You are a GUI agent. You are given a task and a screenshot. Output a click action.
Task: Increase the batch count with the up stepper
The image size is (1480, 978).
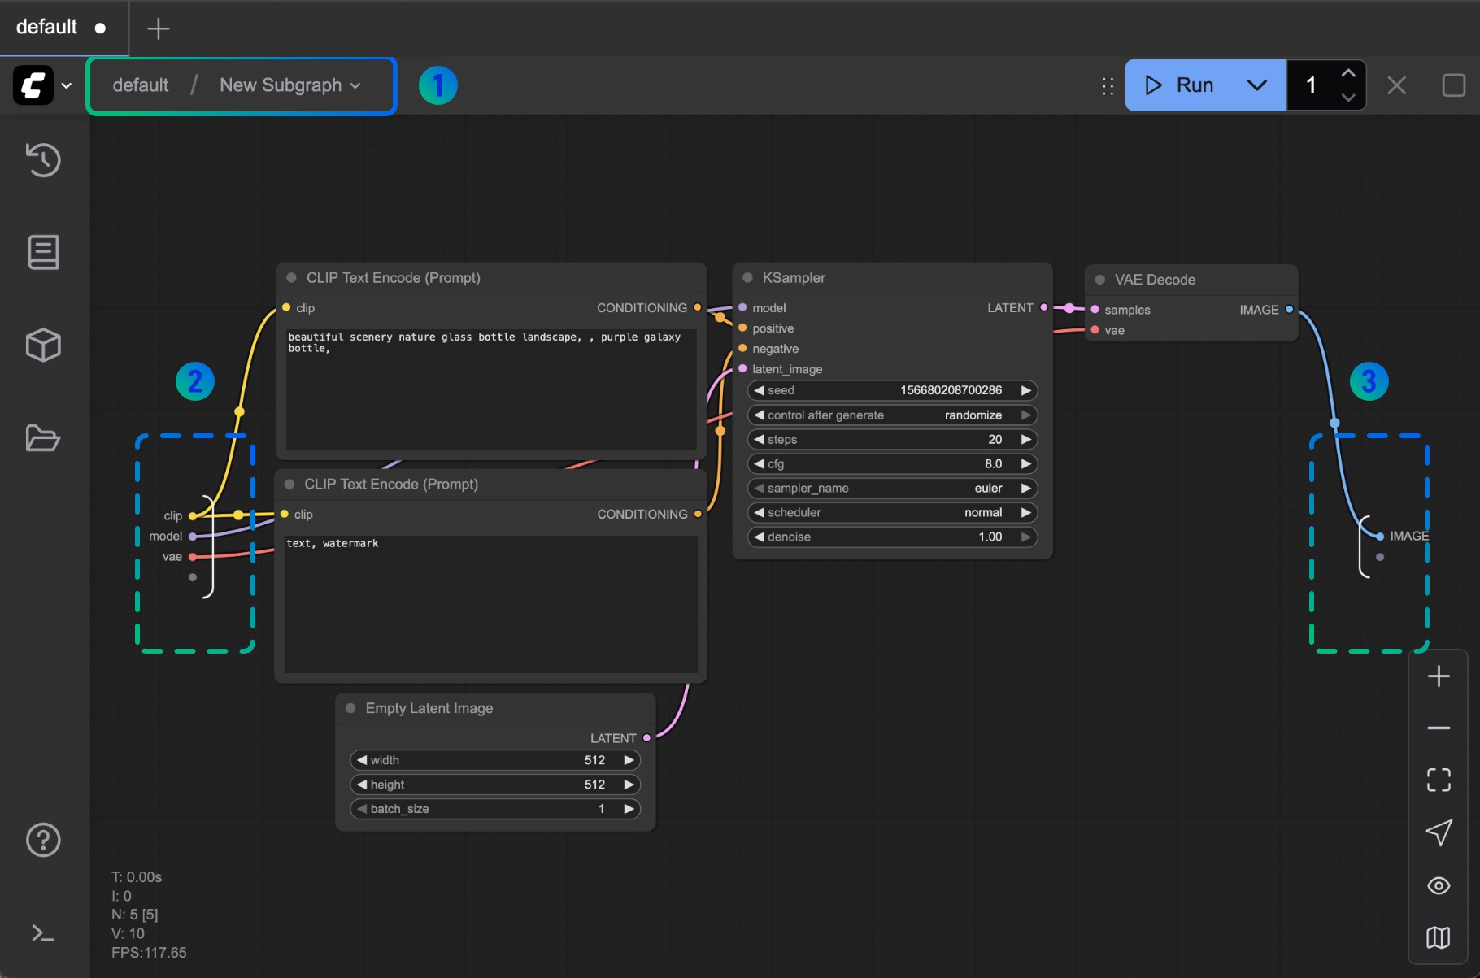tap(1348, 74)
